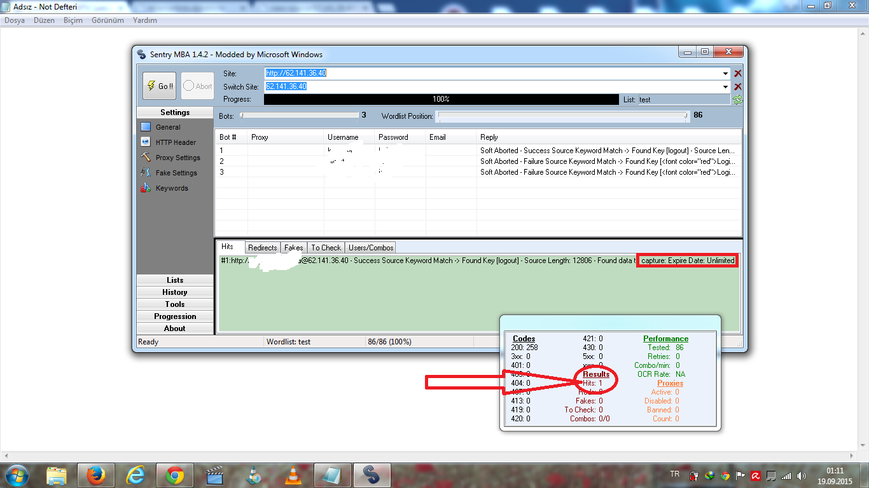869x488 pixels.
Task: Expand the History sidebar section
Action: pyautogui.click(x=175, y=292)
